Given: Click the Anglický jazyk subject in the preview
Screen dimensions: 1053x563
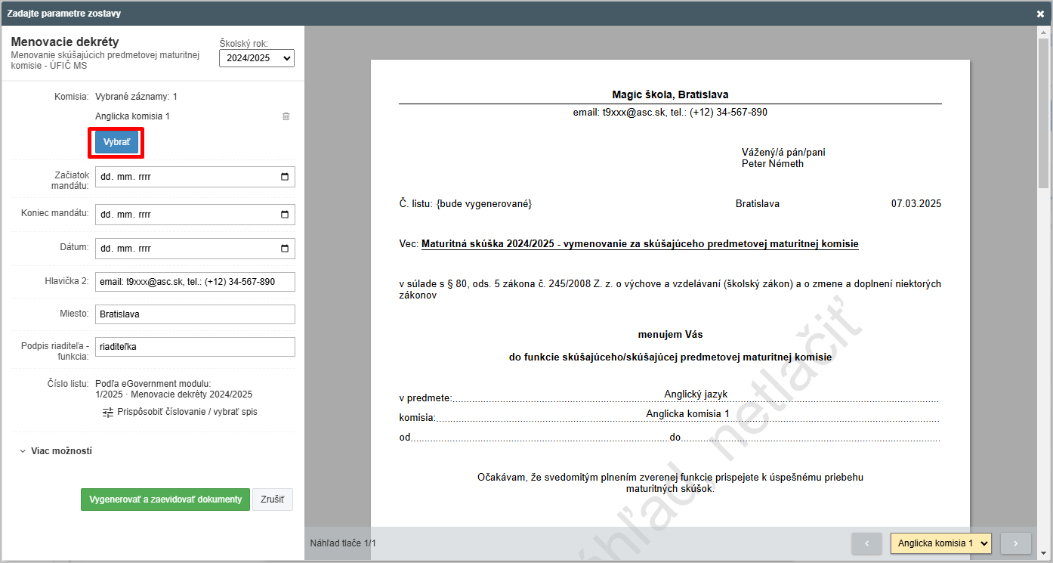Looking at the screenshot, I should 696,394.
